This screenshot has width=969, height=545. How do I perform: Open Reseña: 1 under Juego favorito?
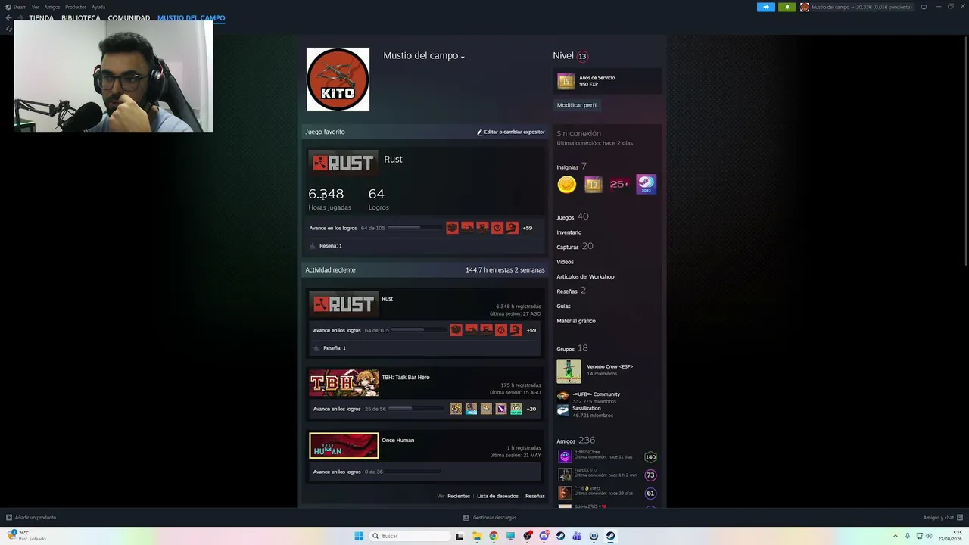330,246
